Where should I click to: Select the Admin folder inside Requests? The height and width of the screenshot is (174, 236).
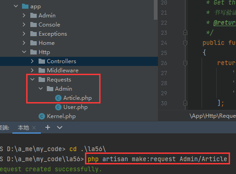coord(63,89)
